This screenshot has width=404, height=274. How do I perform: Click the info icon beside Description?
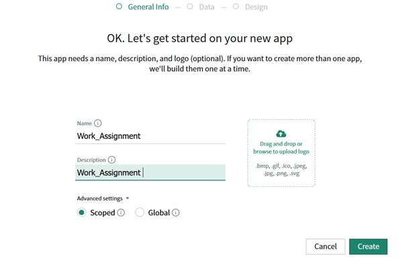coord(111,160)
